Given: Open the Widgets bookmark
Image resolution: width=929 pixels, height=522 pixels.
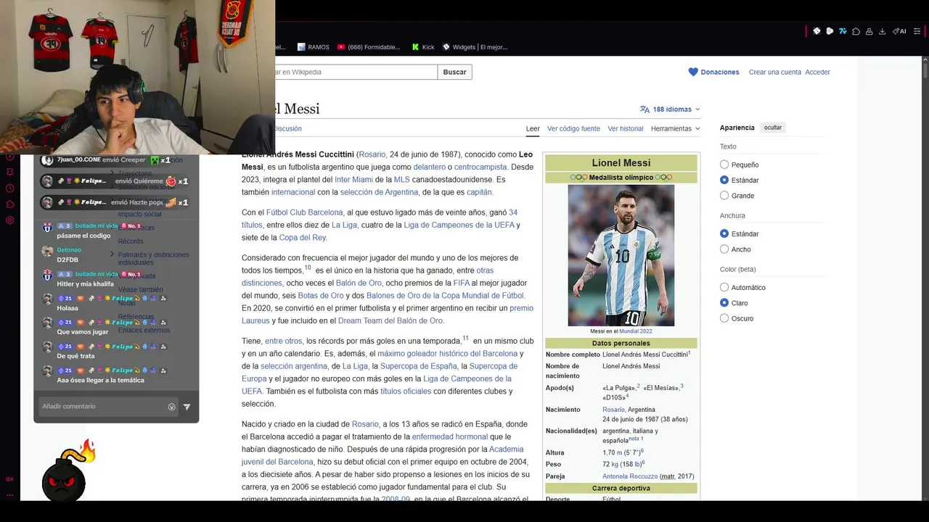Looking at the screenshot, I should 475,47.
